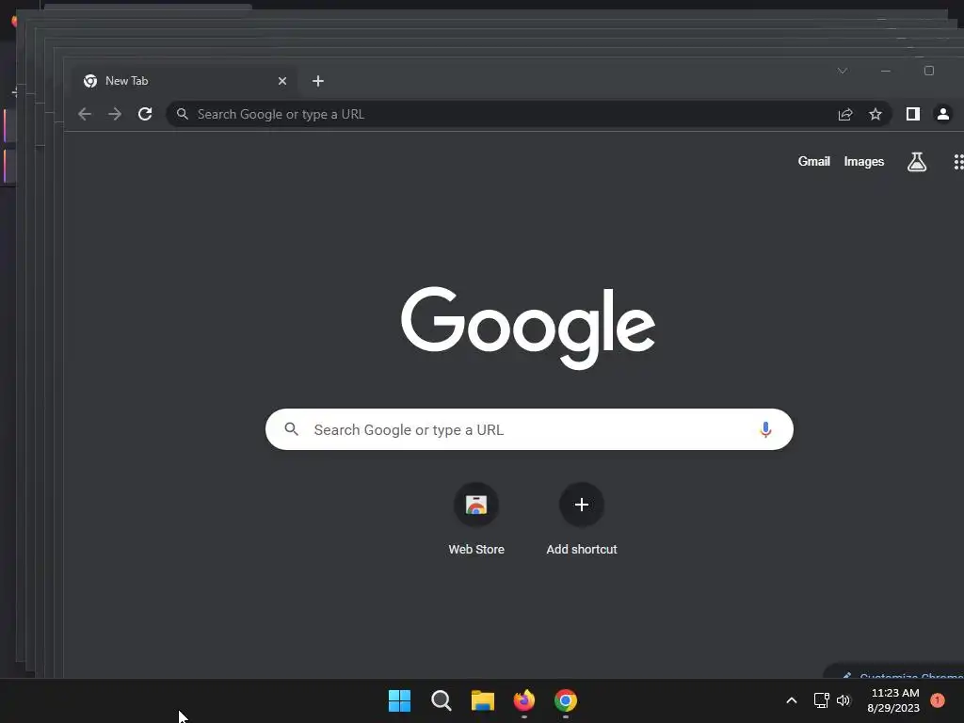The image size is (964, 723).
Task: Open the tab search chevron
Action: [x=843, y=71]
